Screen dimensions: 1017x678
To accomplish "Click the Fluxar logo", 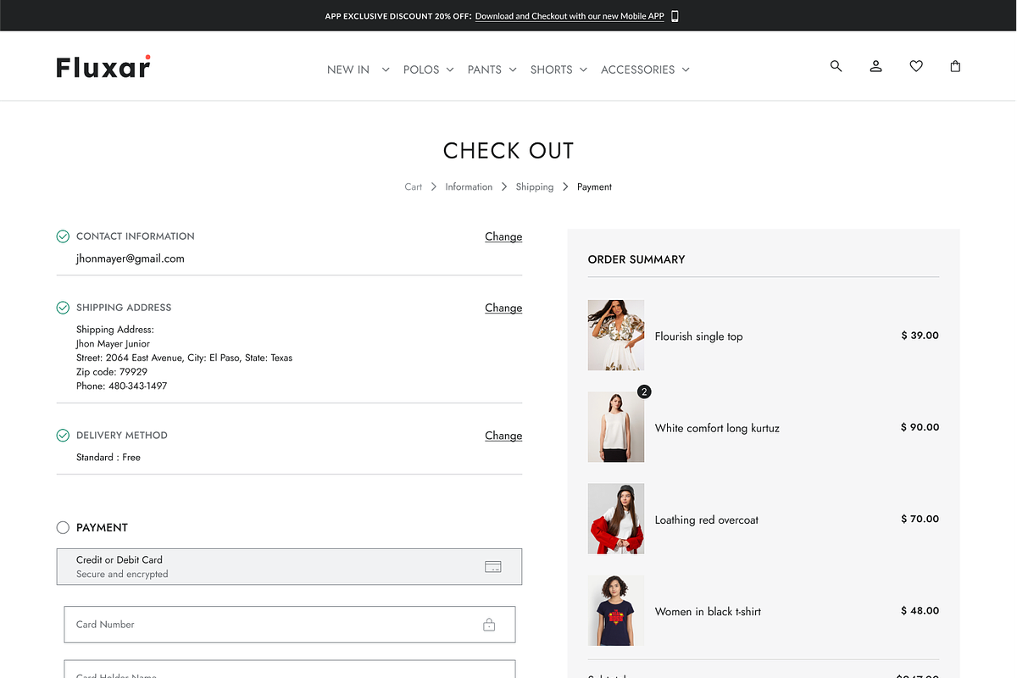I will (x=103, y=66).
